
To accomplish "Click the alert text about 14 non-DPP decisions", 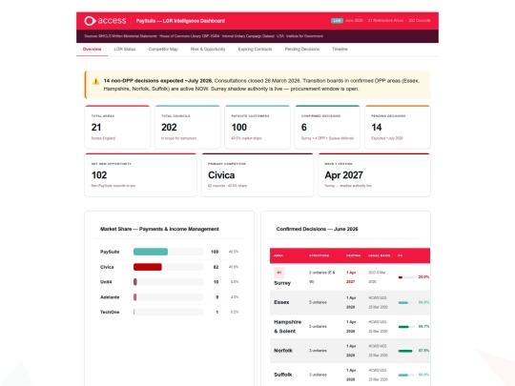I will tap(261, 85).
